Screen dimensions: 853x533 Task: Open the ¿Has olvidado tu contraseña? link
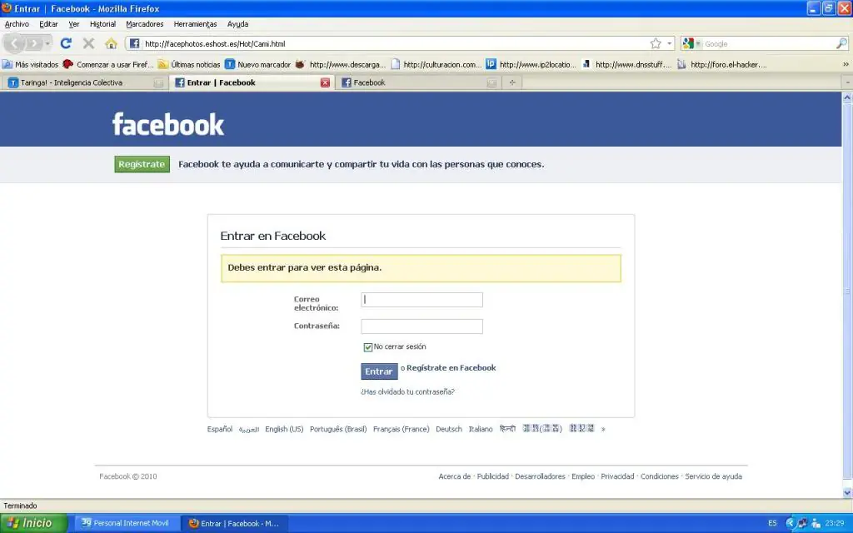click(x=407, y=391)
